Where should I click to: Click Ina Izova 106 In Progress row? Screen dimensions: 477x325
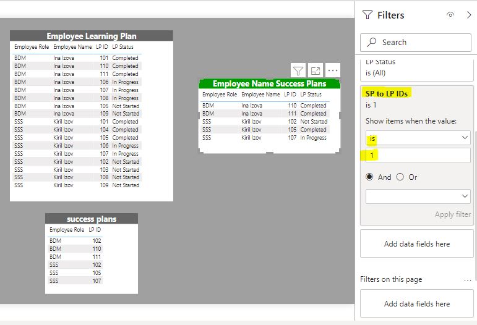77,82
